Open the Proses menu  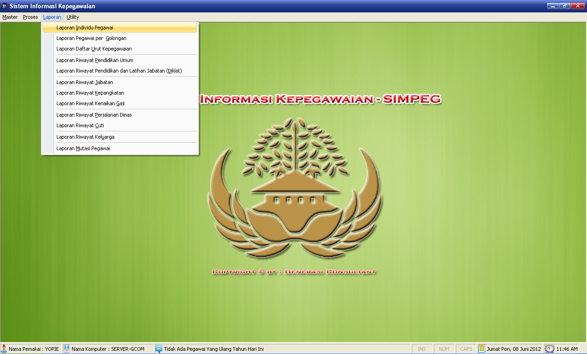point(30,17)
